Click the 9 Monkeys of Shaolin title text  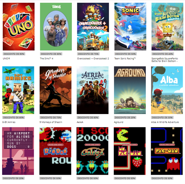(51, 122)
